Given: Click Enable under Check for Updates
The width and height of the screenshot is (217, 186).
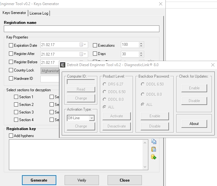Looking at the screenshot, I should 194,88.
